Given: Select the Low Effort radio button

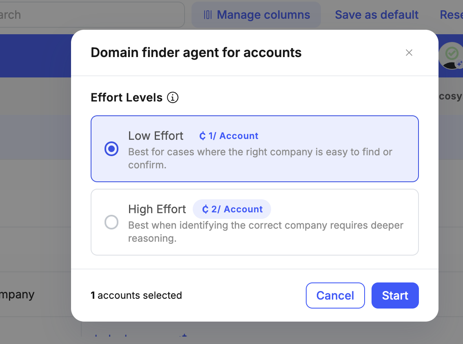Looking at the screenshot, I should 111,149.
